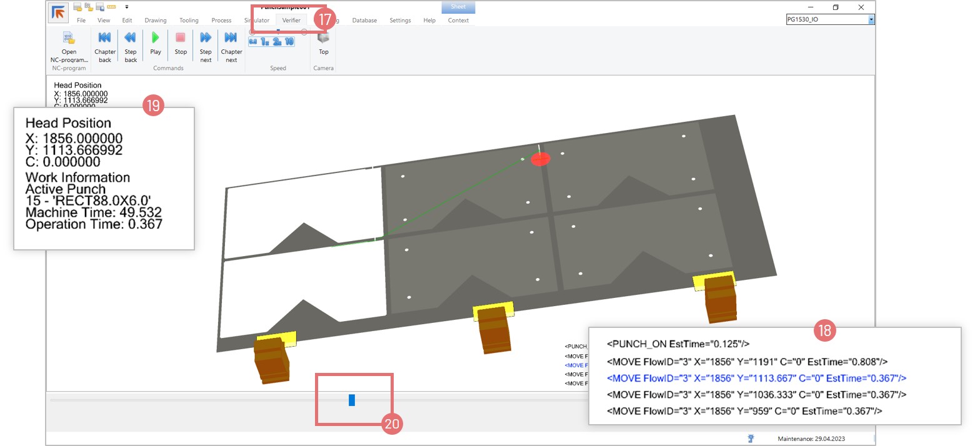Click the Sheet contextual tab
975x446 pixels.
[458, 7]
